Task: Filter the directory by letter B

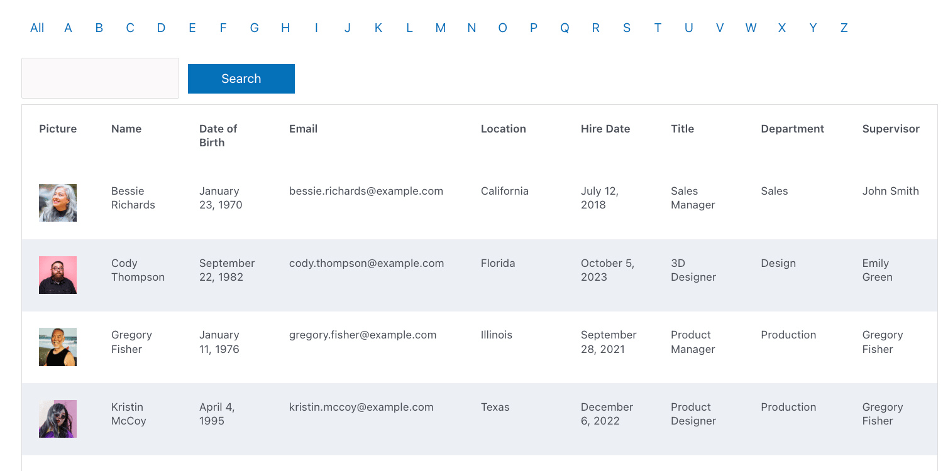Action: point(99,28)
